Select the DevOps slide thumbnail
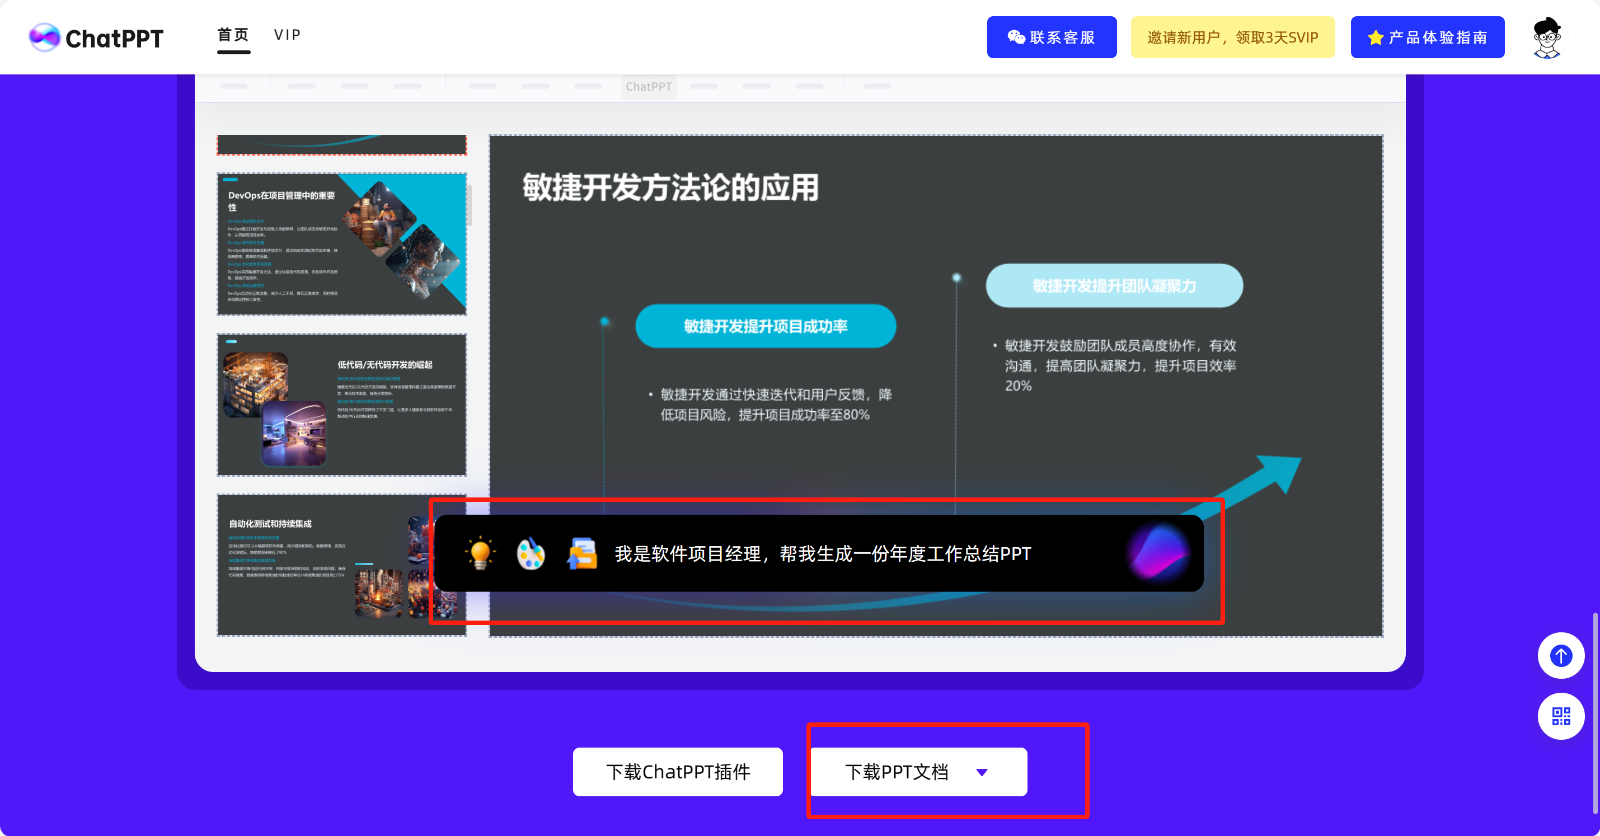 tap(341, 244)
